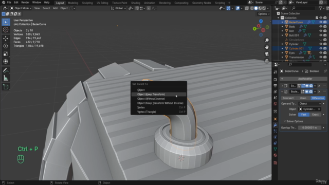This screenshot has height=185, width=329.
Task: Select the Rotate tool
Action: pyautogui.click(x=6, y=46)
